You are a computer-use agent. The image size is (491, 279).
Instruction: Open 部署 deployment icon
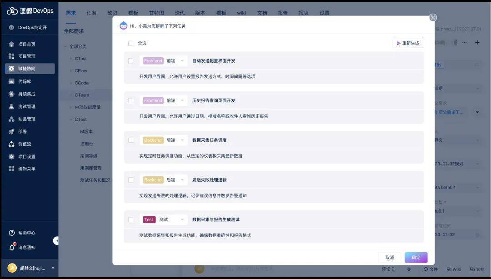tap(11, 131)
